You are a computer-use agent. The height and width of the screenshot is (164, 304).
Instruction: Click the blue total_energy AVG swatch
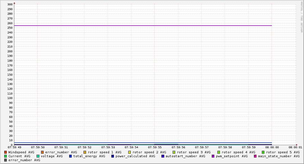[x=71, y=156]
